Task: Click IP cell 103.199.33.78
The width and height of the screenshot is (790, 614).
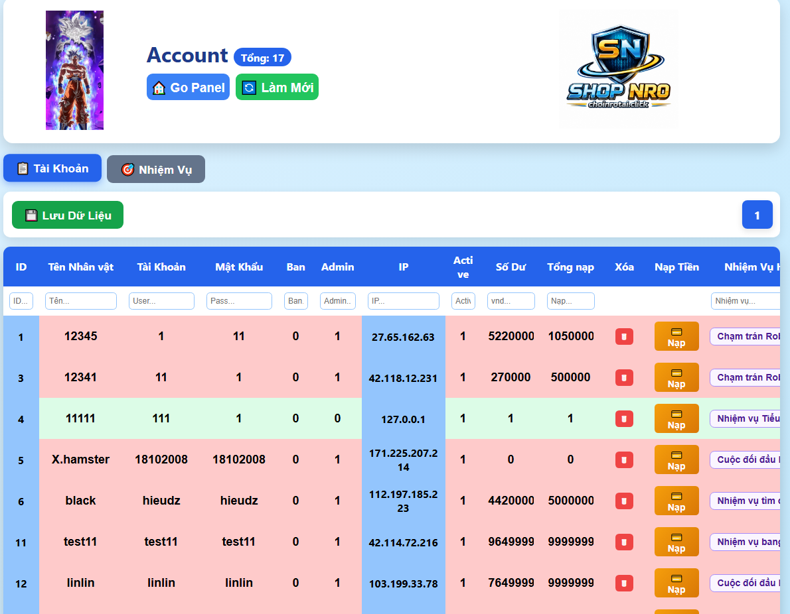Action: (403, 583)
